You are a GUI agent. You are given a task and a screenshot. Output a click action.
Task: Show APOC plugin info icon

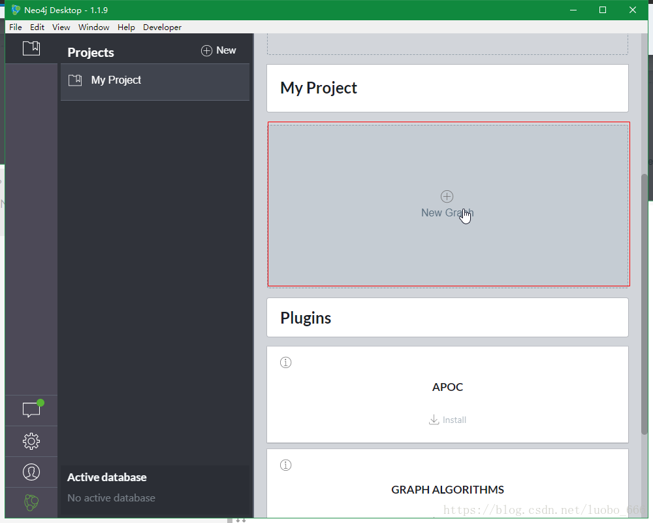tap(286, 362)
